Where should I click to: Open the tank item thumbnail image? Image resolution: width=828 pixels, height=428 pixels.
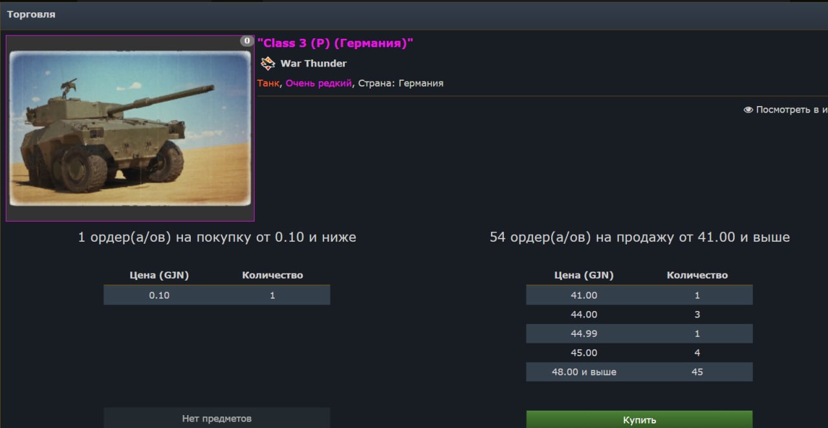tap(130, 128)
